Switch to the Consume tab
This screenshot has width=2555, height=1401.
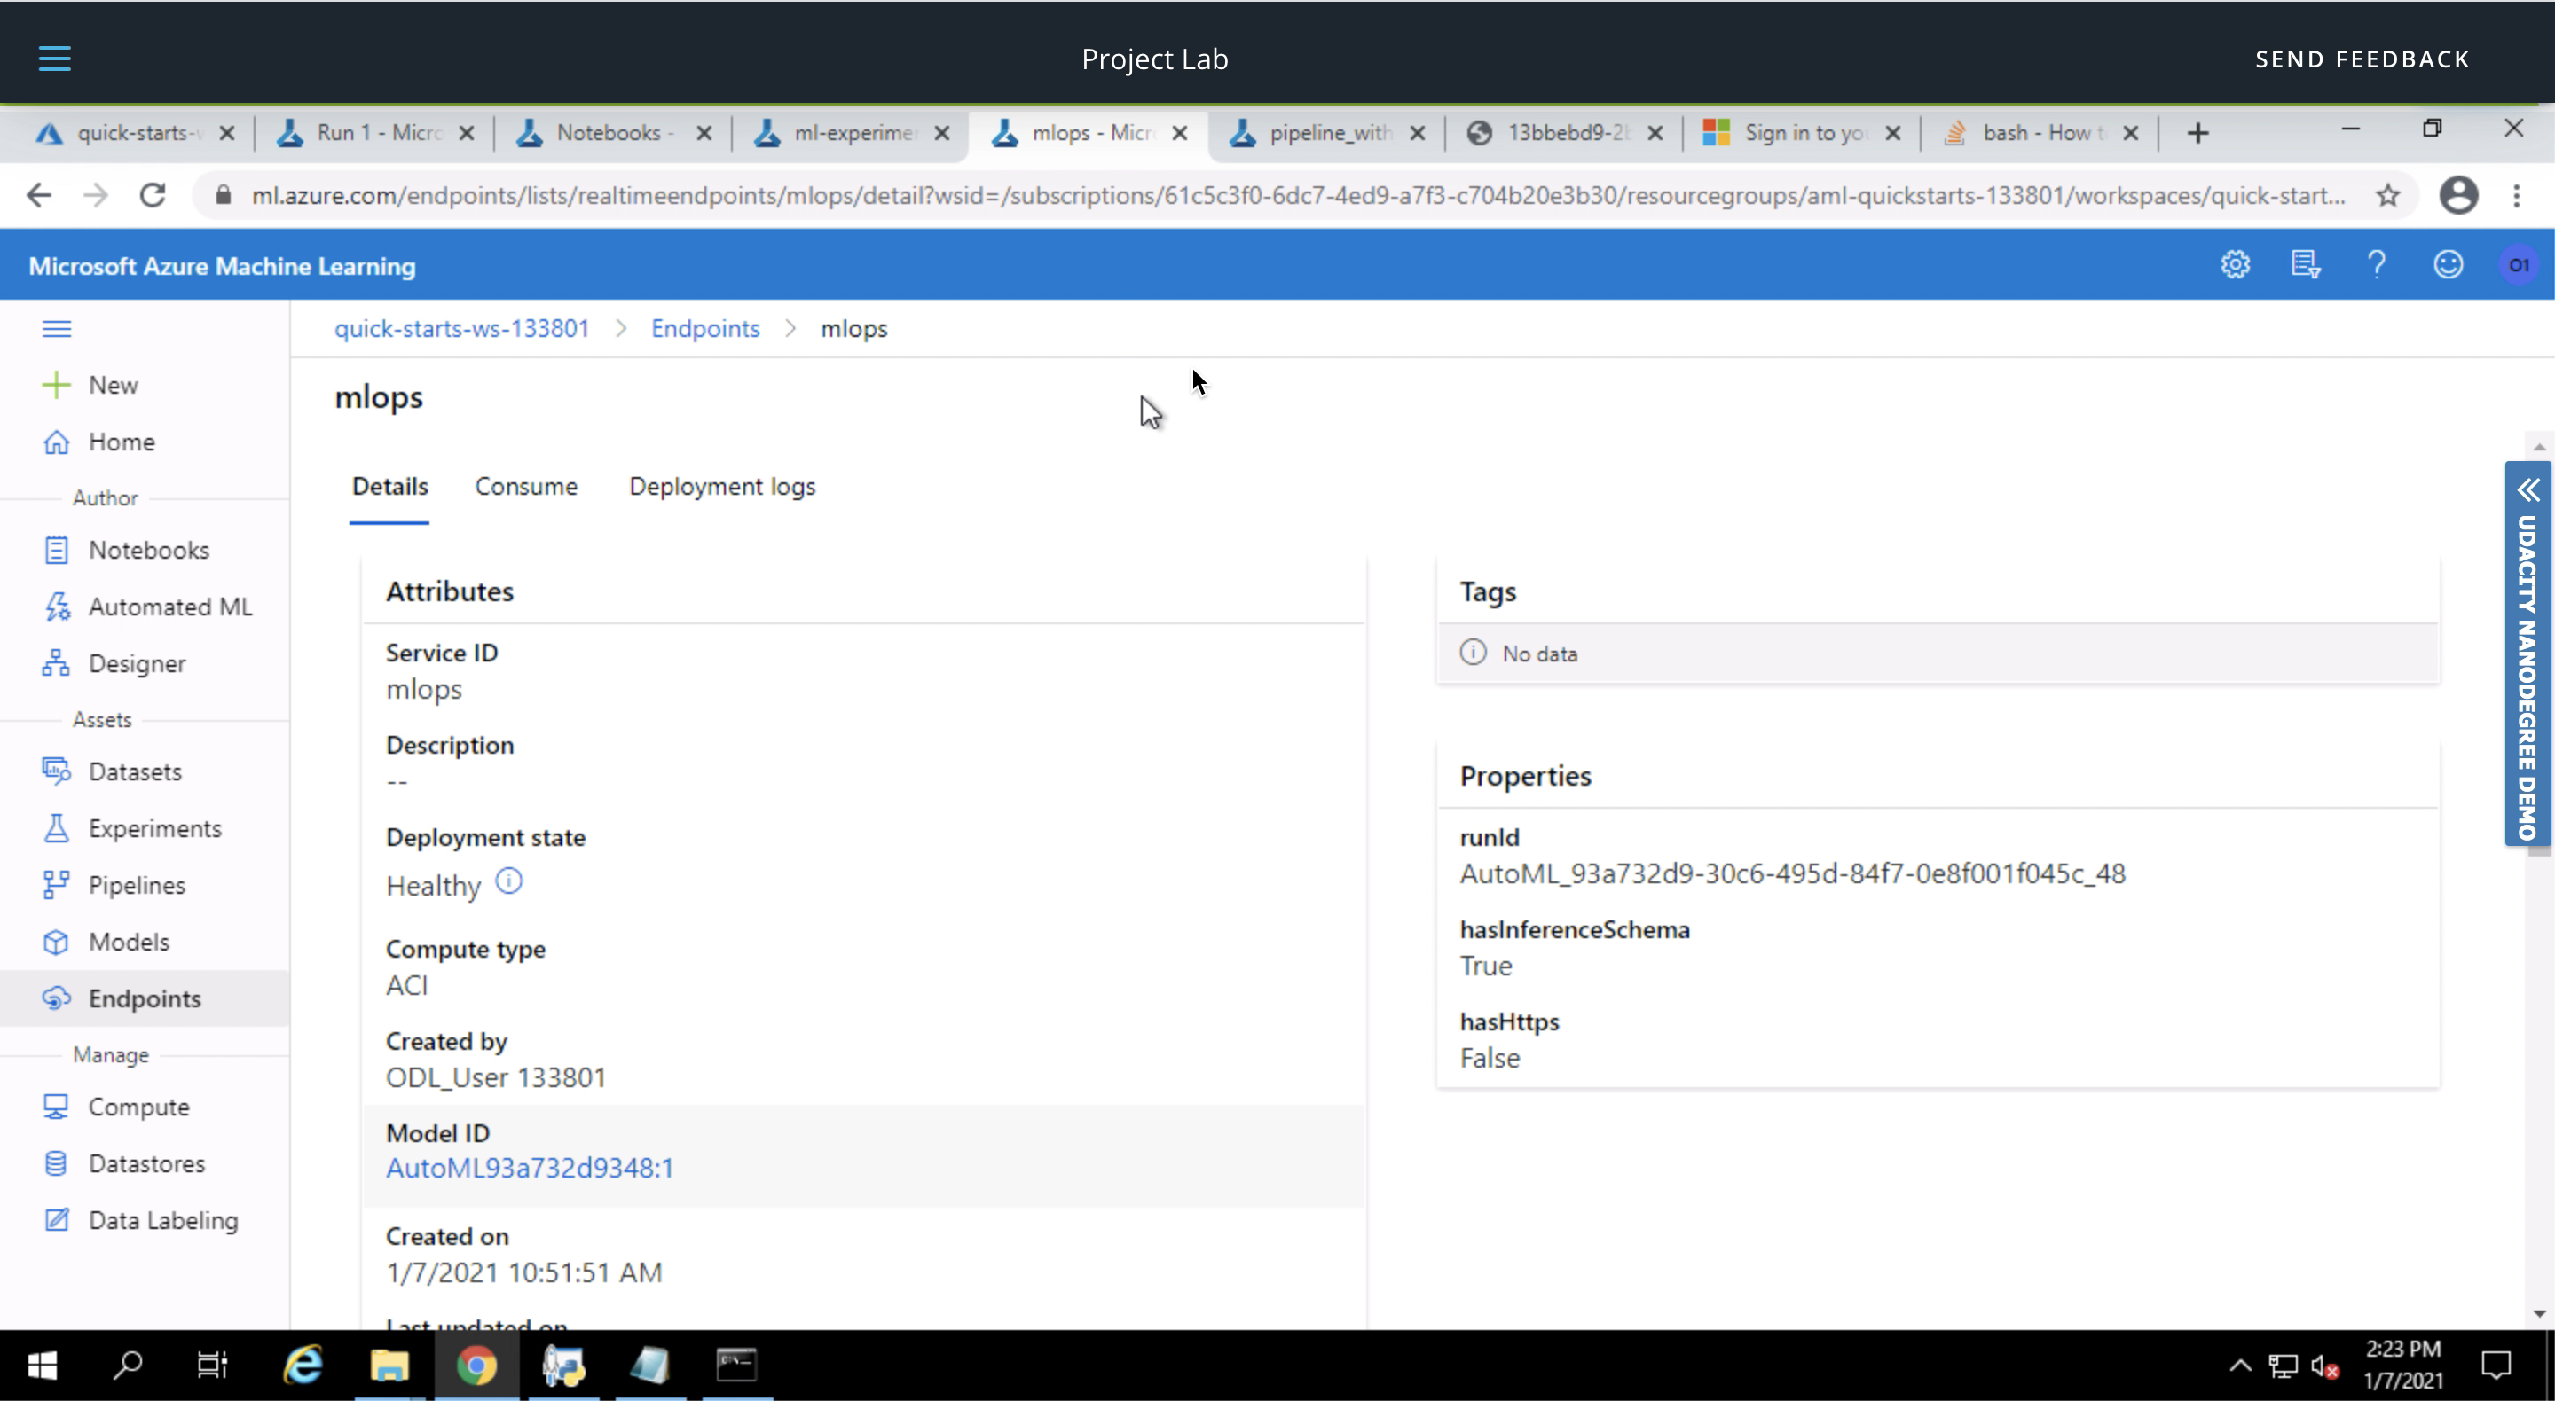526,486
